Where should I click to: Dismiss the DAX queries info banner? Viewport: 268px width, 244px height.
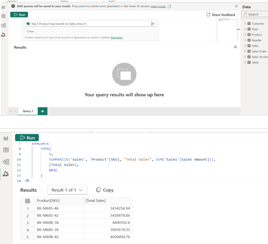point(237,6)
